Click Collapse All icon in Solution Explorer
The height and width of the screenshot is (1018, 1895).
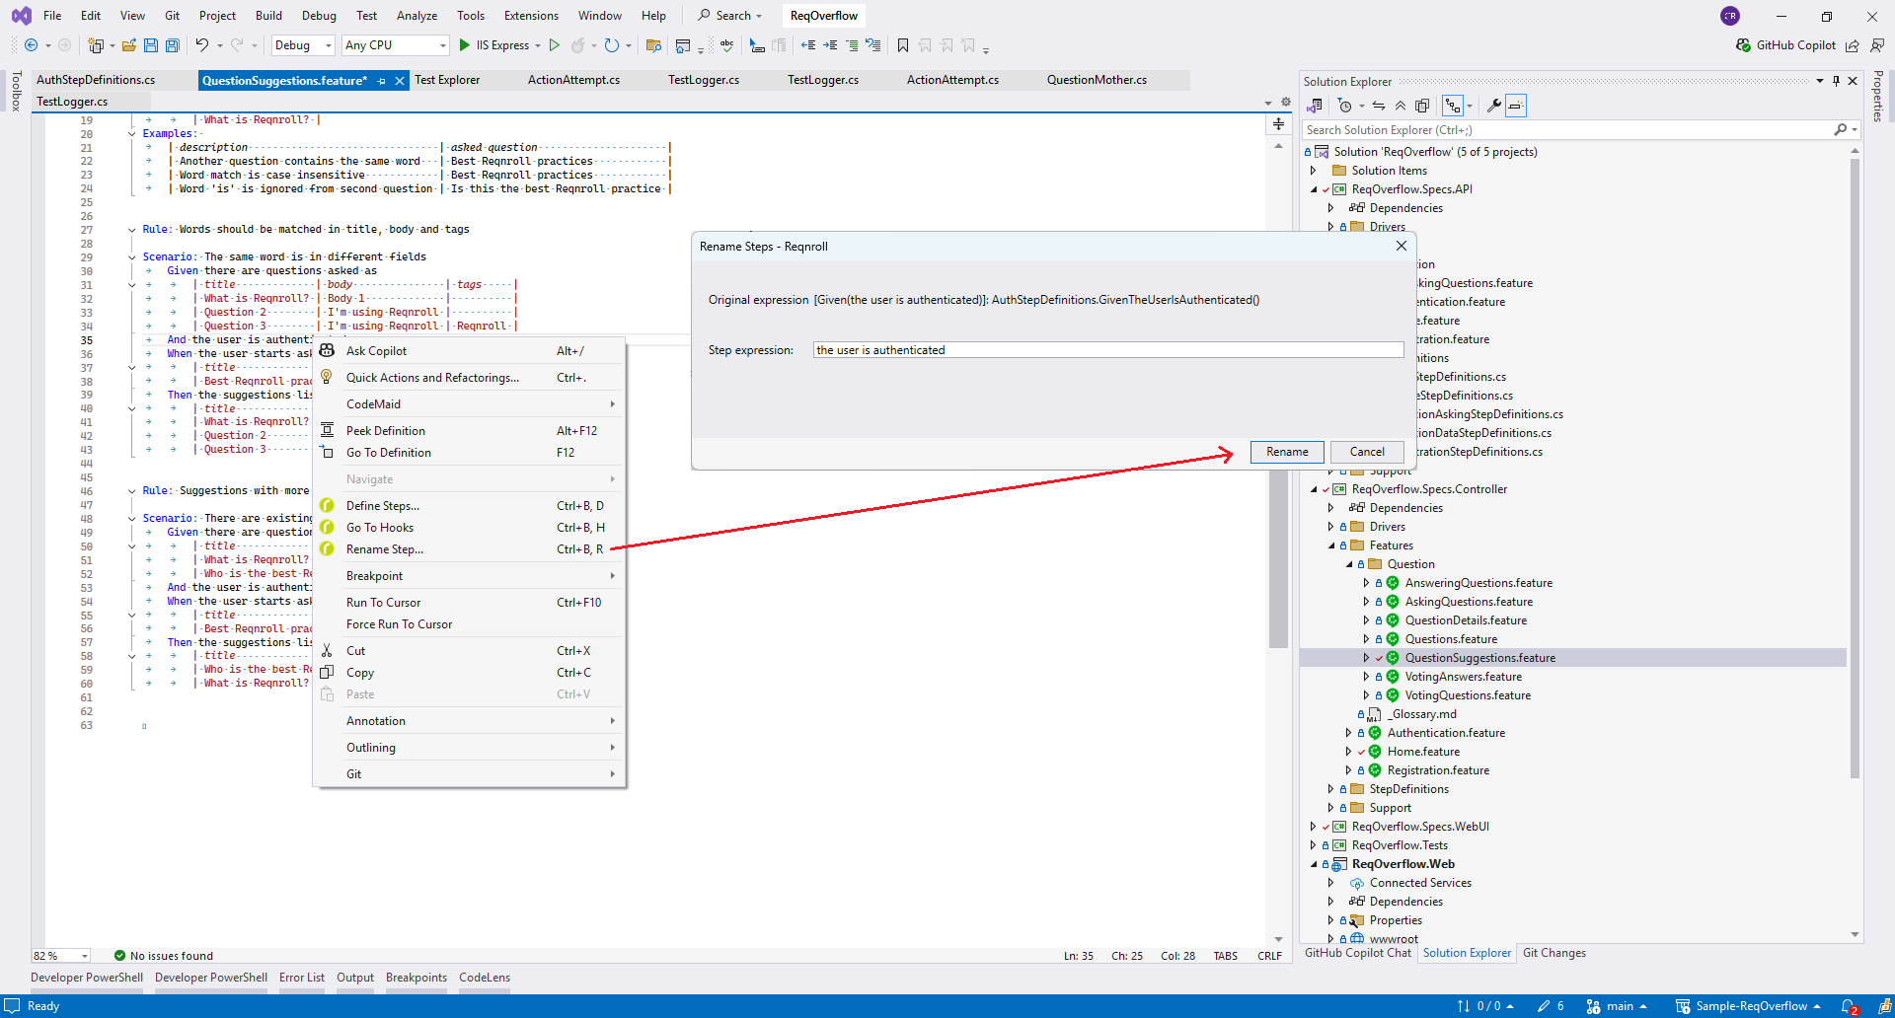(1401, 106)
